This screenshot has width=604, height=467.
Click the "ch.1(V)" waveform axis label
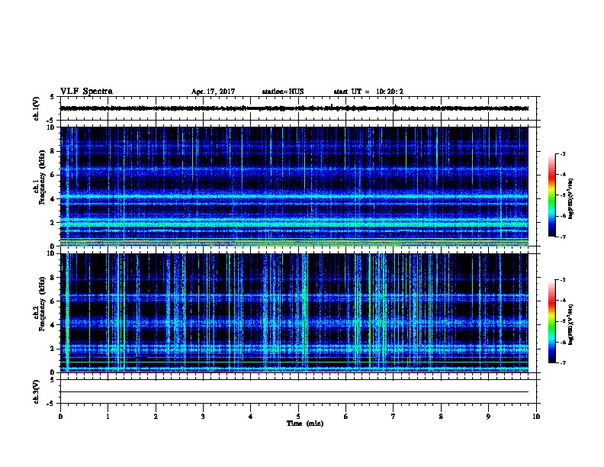point(36,108)
